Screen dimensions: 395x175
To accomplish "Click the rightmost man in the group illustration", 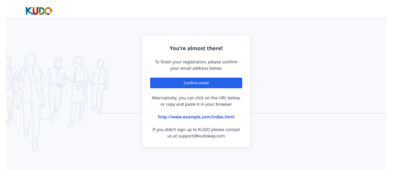I will (x=99, y=86).
